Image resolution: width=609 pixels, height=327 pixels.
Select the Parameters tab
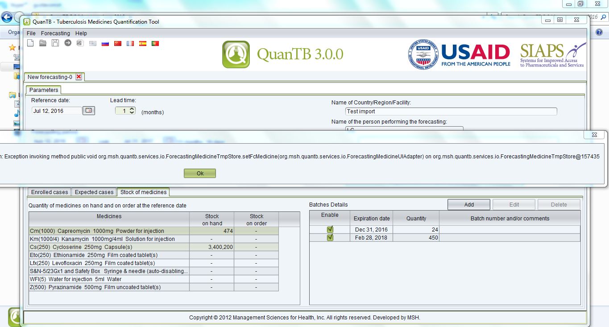click(x=44, y=90)
